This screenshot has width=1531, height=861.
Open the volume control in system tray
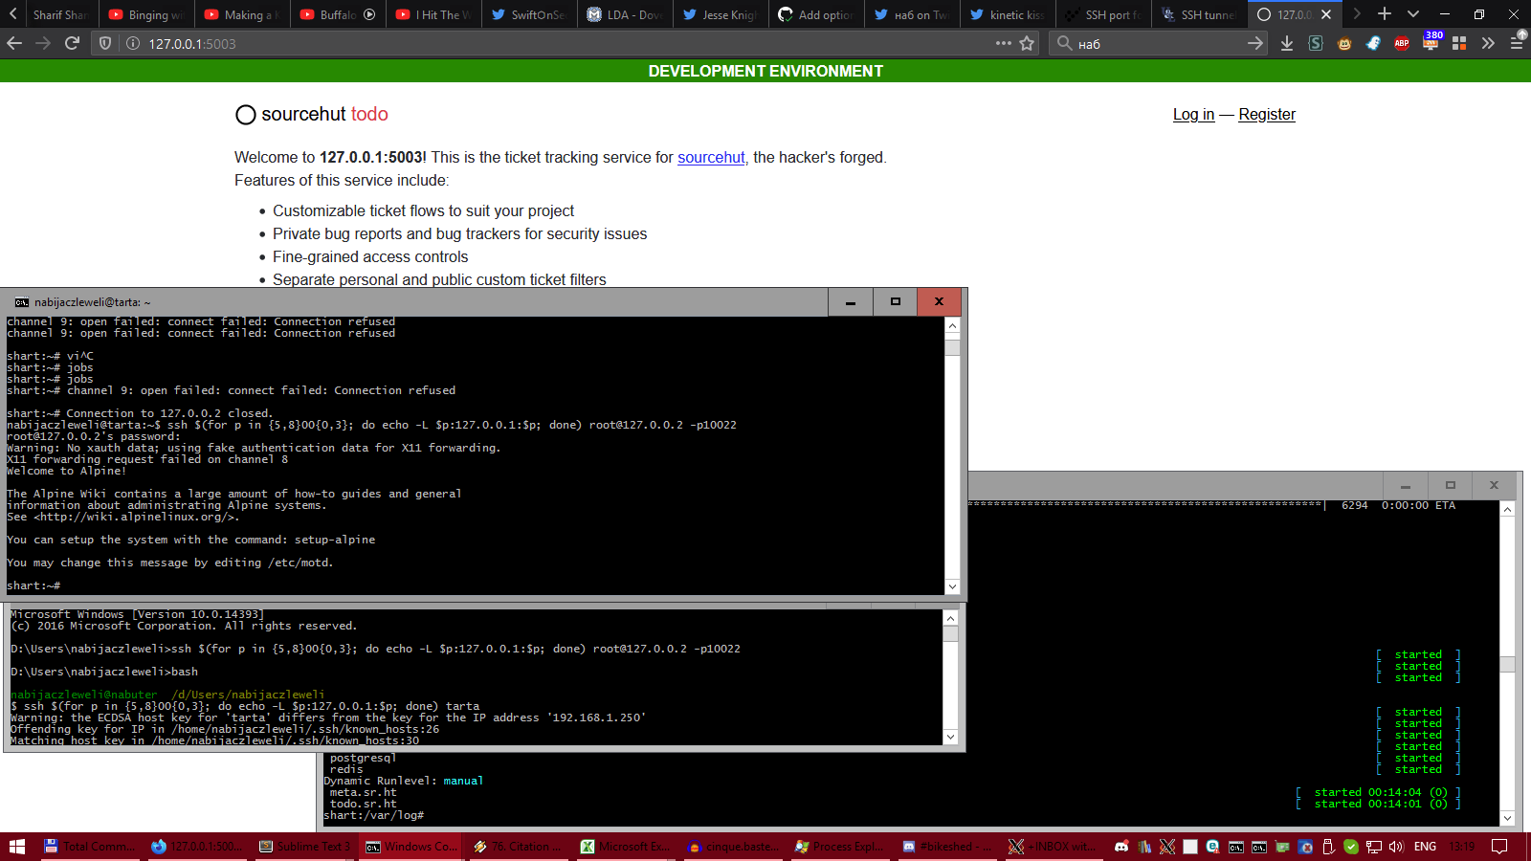[x=1396, y=847]
